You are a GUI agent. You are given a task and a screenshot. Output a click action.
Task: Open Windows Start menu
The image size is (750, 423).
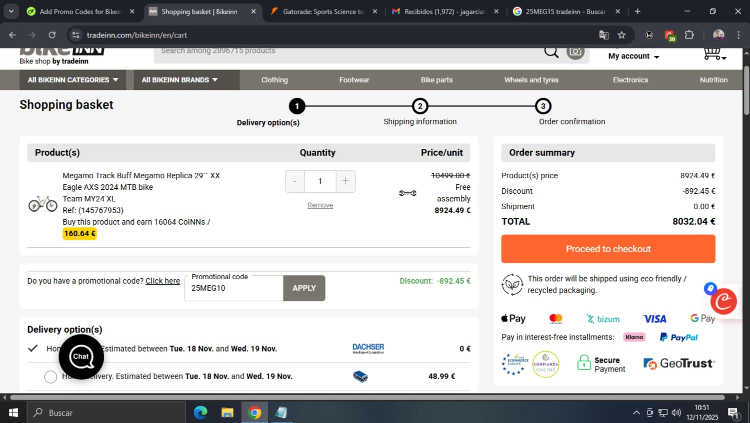[13, 413]
